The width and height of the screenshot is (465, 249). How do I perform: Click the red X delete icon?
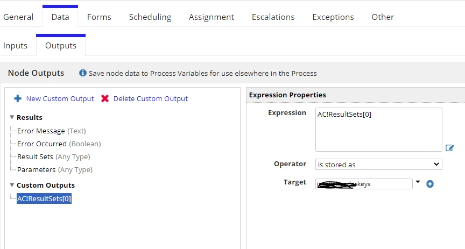pyautogui.click(x=105, y=98)
